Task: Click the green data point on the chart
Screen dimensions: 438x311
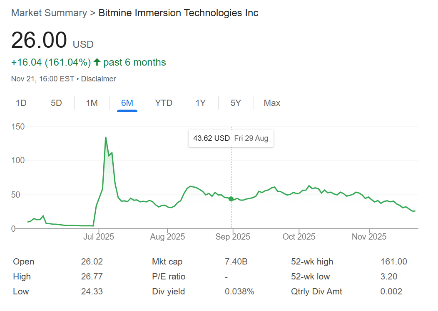Action: [x=231, y=199]
